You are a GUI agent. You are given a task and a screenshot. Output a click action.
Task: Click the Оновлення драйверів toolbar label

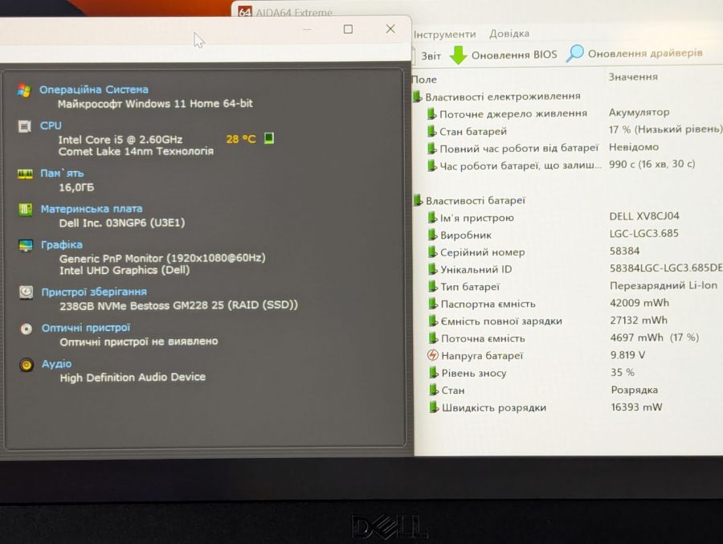point(645,53)
